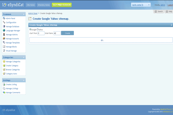The width and height of the screenshot is (173, 115).
Task: Click the Create Listing icon
Action: [x=4, y=84]
